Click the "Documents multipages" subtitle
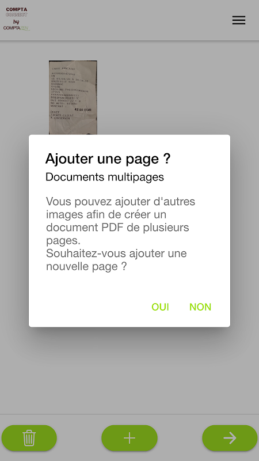This screenshot has width=259, height=461. point(105,177)
